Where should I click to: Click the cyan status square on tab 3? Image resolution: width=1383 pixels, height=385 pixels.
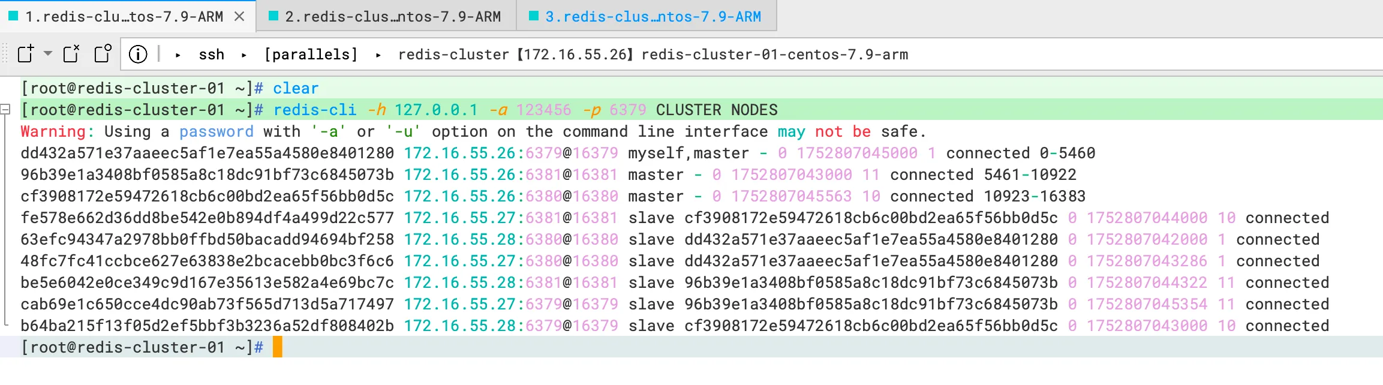pyautogui.click(x=534, y=16)
